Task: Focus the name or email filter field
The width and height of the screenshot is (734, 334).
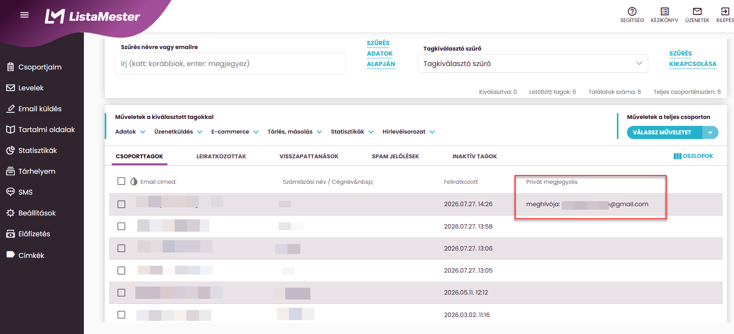Action: 230,63
